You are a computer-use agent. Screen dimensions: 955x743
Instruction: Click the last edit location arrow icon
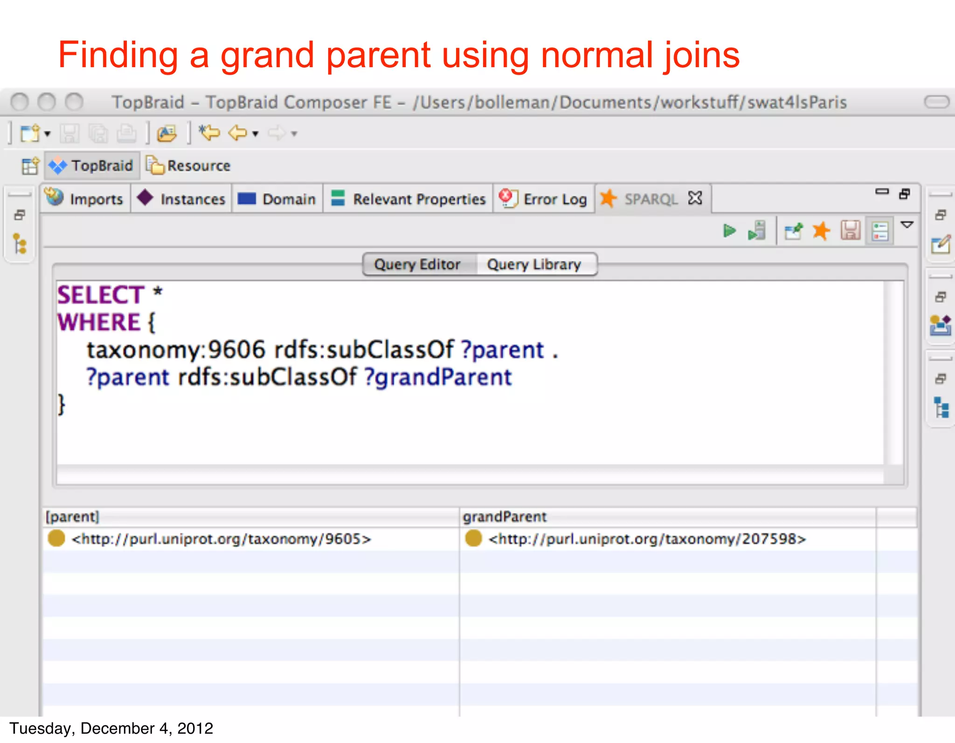209,133
